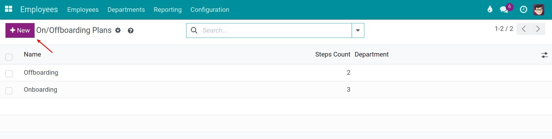Image resolution: width=552 pixels, height=139 pixels.
Task: Check the Onboarding row checkbox
Action: click(9, 91)
